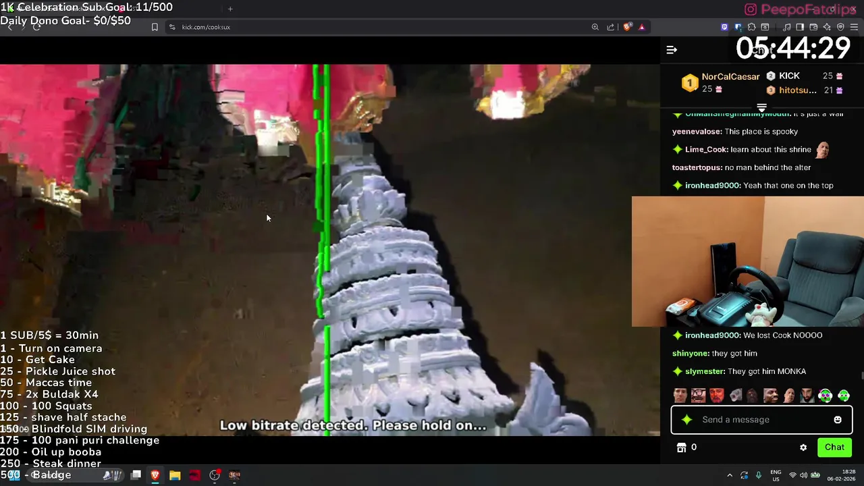Open slymester's chat username
Screen dimensions: 864x486
tap(705, 371)
